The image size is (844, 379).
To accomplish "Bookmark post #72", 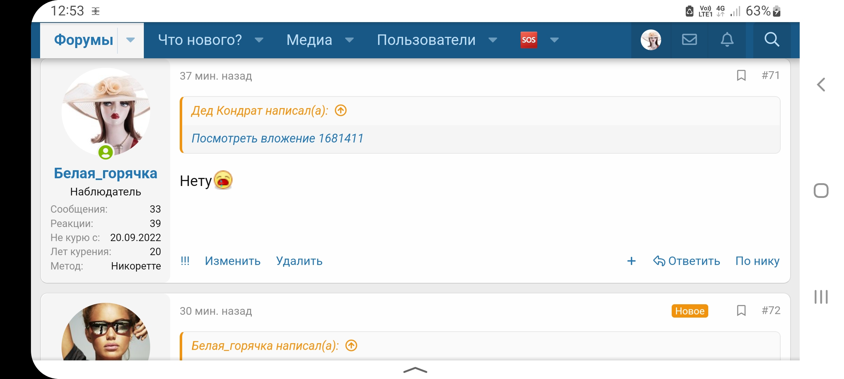I will (741, 311).
